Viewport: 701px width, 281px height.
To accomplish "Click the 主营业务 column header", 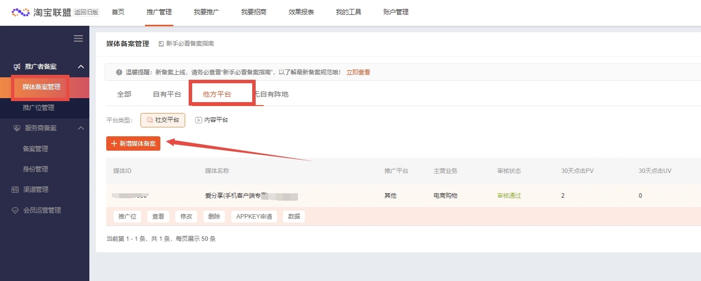I will coord(445,171).
